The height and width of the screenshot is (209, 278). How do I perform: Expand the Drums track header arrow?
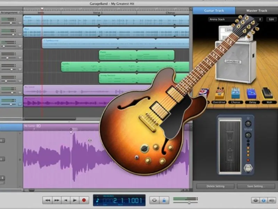click(20, 23)
